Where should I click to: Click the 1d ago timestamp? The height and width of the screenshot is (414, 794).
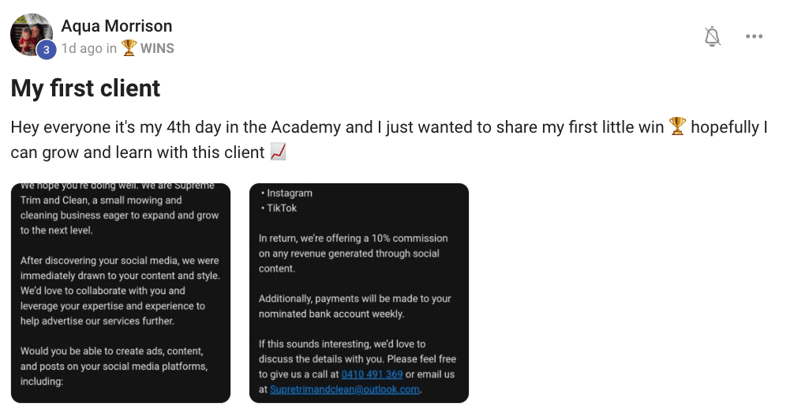click(x=82, y=48)
